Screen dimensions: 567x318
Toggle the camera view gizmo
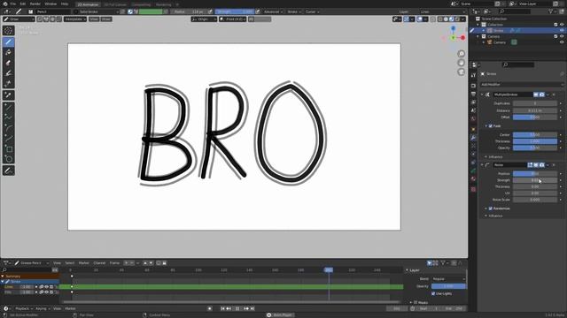[461, 72]
